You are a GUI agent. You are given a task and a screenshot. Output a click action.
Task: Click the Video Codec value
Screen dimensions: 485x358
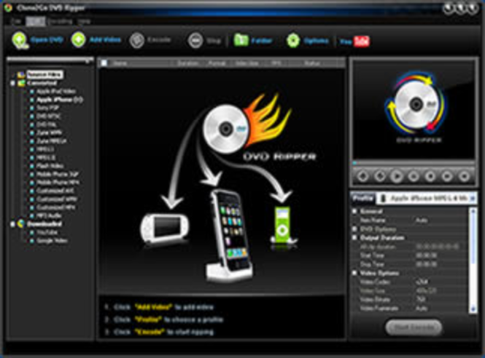coord(422,282)
